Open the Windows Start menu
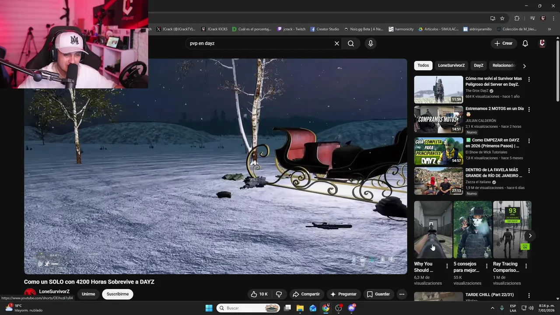 [x=209, y=308]
